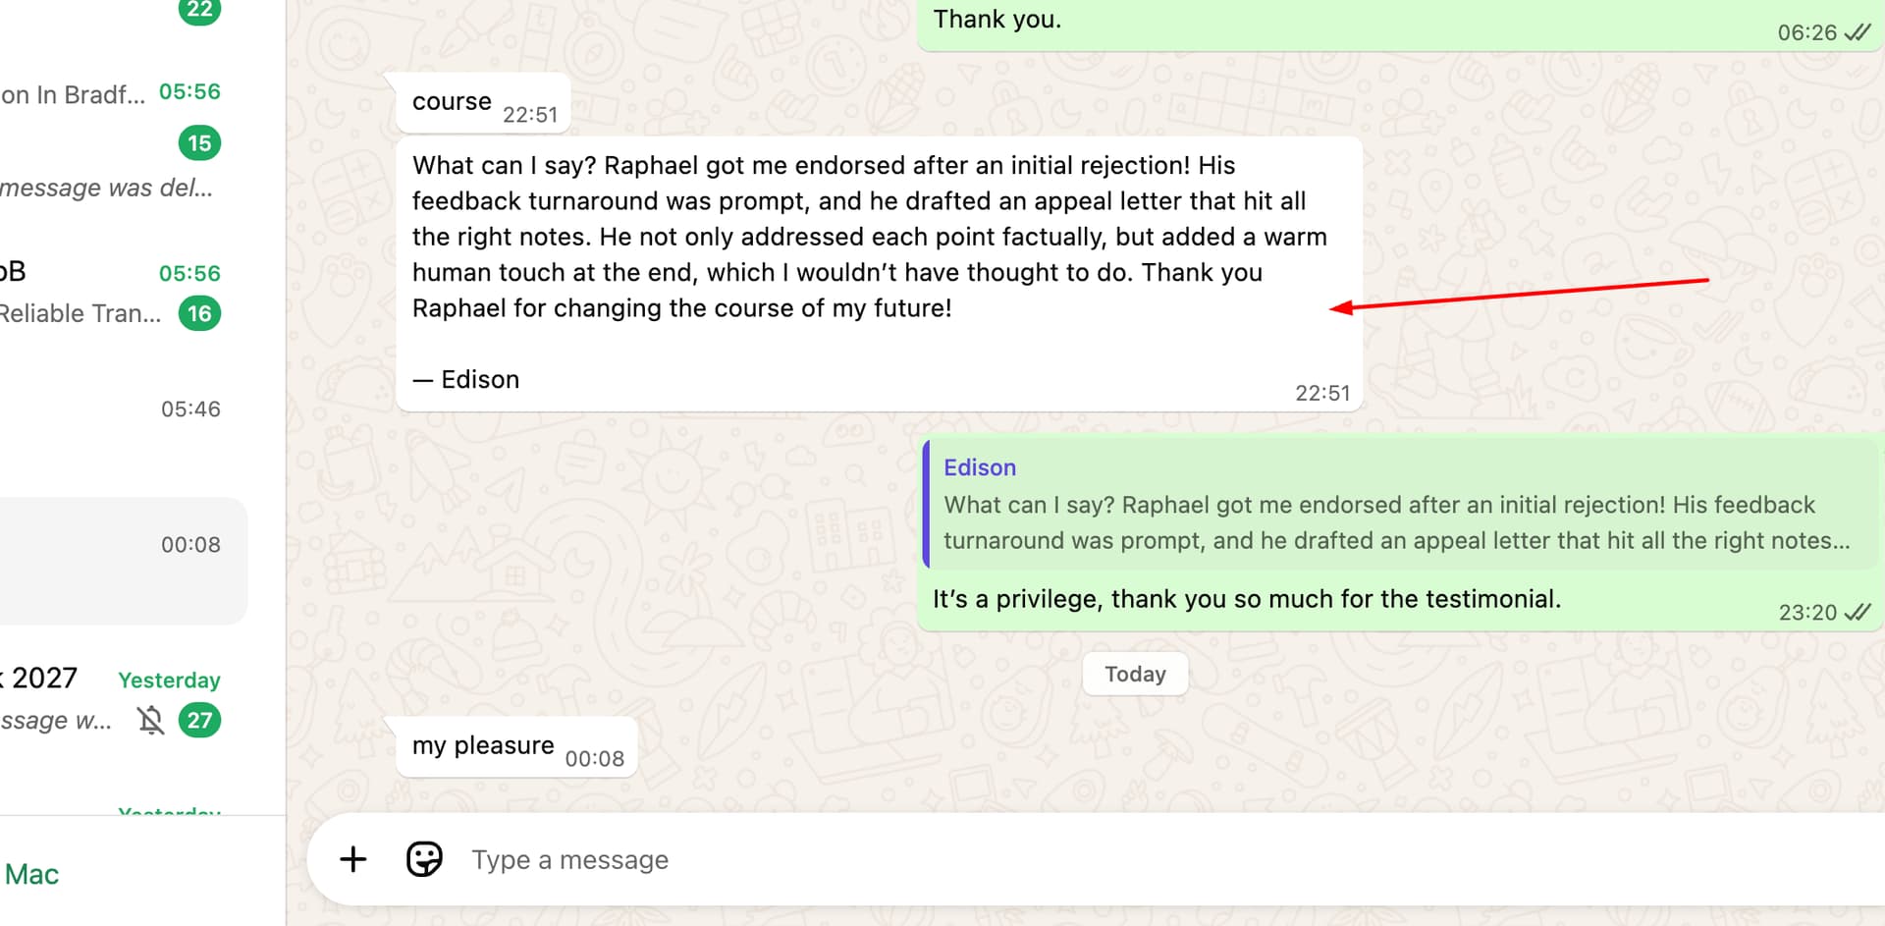This screenshot has height=926, width=1885.
Task: Click the unread badge showing 16
Action: click(199, 314)
